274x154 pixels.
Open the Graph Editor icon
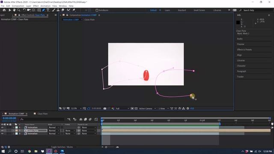click(x=96, y=119)
